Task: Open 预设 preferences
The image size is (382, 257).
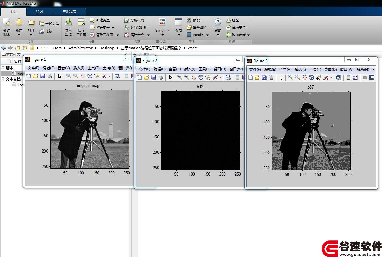Action: (x=193, y=20)
